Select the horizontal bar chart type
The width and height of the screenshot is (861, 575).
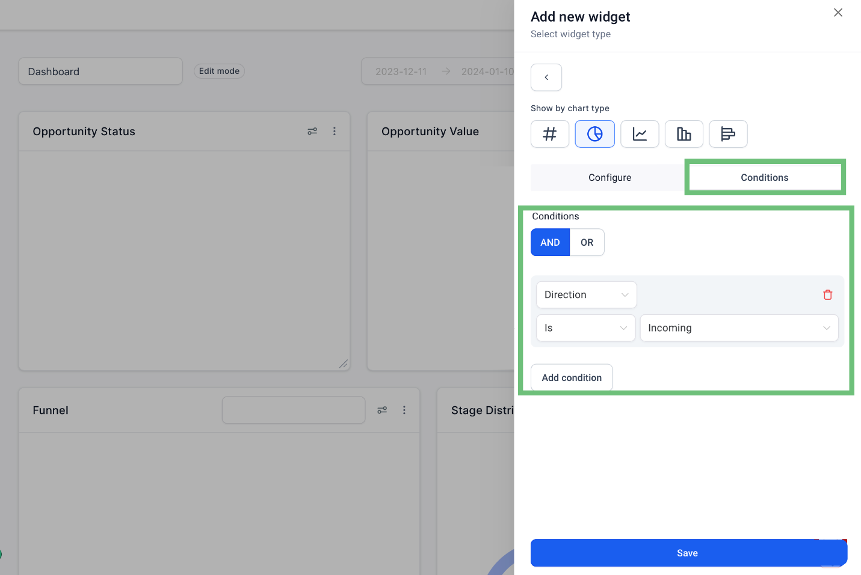(728, 134)
